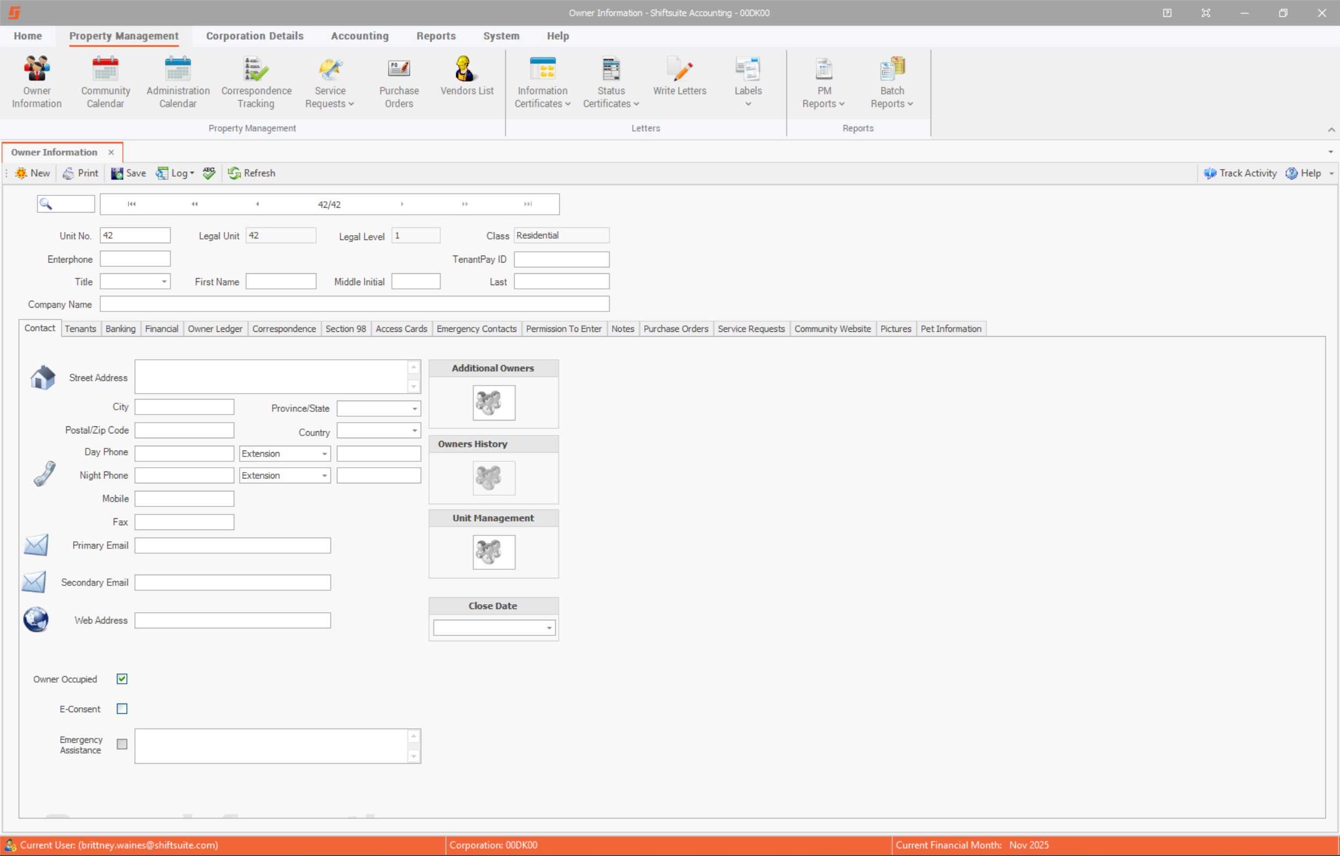The width and height of the screenshot is (1340, 856).
Task: Jump to last record in navigator
Action: click(x=527, y=204)
